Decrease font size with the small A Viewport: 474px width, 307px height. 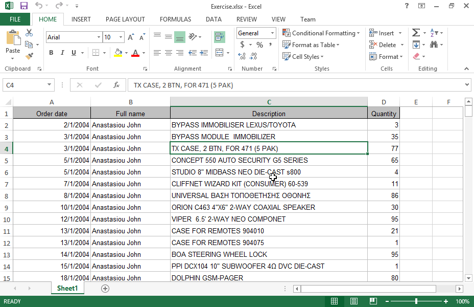[142, 37]
